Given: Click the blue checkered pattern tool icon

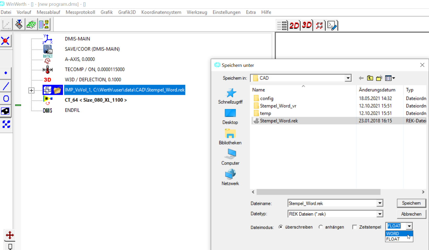Looking at the screenshot, I should [6, 124].
